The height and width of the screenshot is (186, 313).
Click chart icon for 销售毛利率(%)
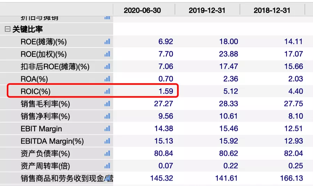pos(107,104)
